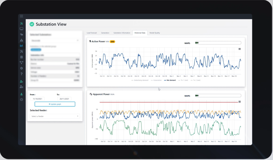
Task: Switch to the Load Forecast tab
Action: click(x=92, y=33)
